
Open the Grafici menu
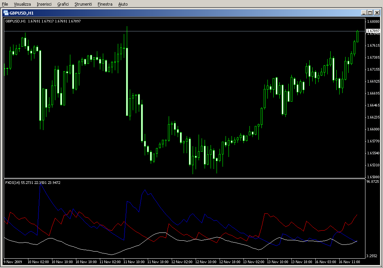[63, 4]
